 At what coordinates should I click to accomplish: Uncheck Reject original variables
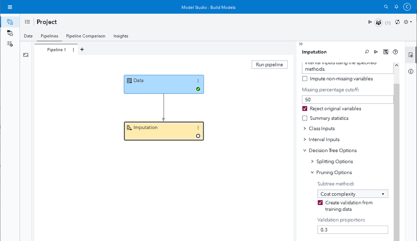(305, 109)
